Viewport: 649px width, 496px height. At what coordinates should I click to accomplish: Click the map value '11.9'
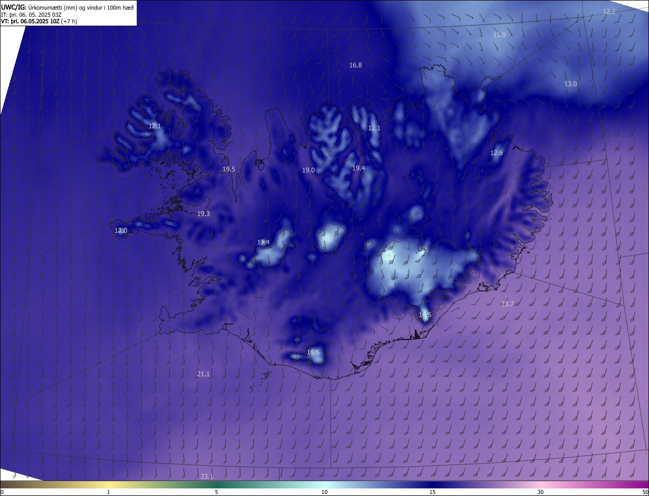coord(499,34)
